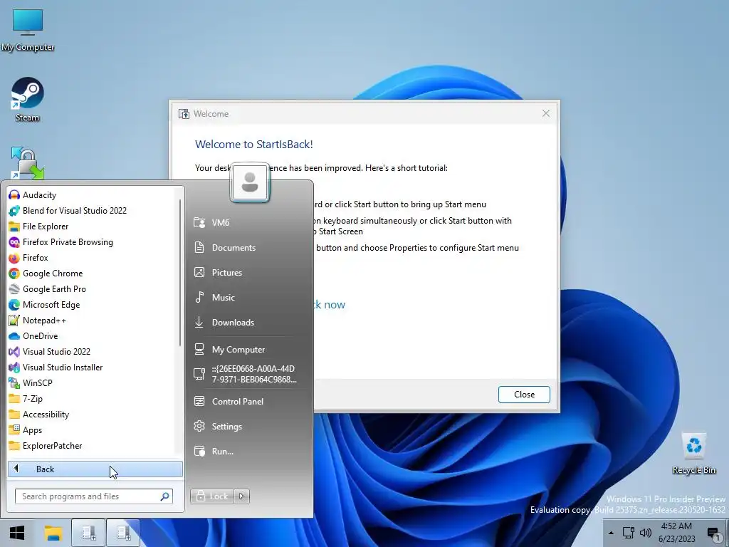Click the network tray icon
Image resolution: width=729 pixels, height=547 pixels.
pos(628,533)
